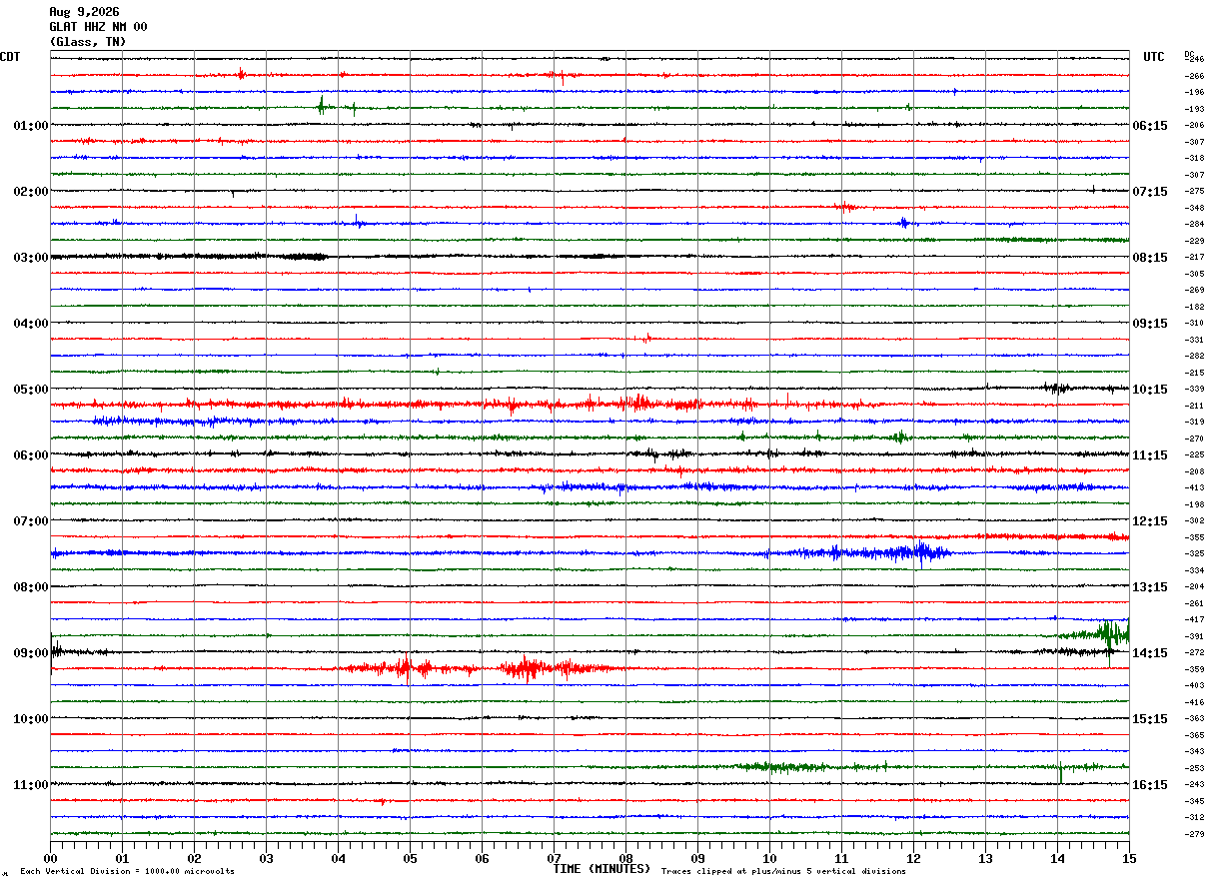1209x885 pixels.
Task: Click DC offset value -266
Action: 1194,76
